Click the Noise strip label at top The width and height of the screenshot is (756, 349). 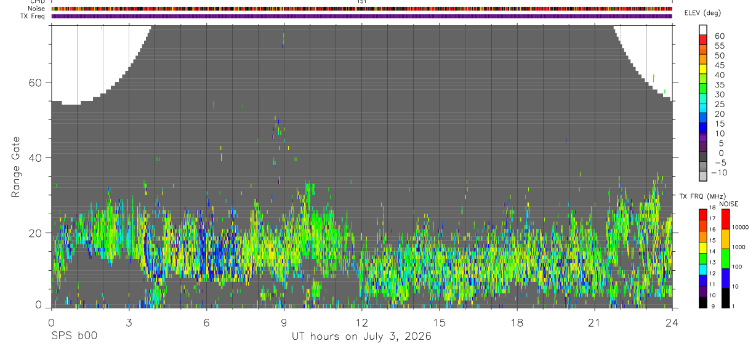tap(38, 9)
